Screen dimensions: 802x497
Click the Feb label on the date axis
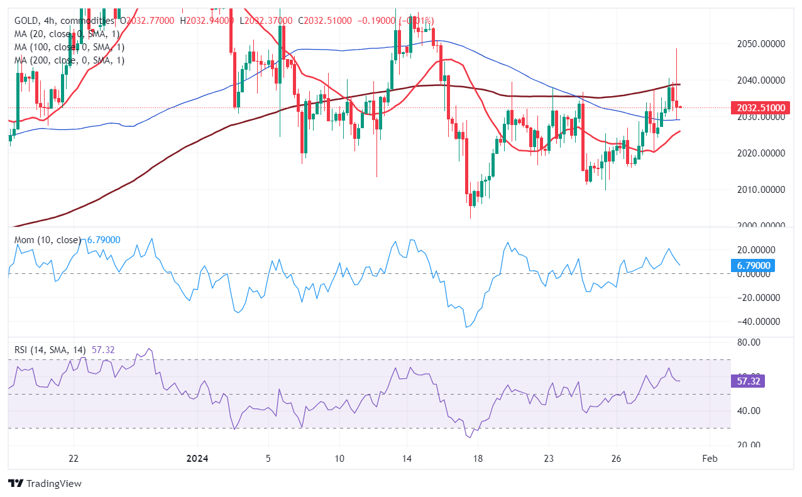click(709, 457)
